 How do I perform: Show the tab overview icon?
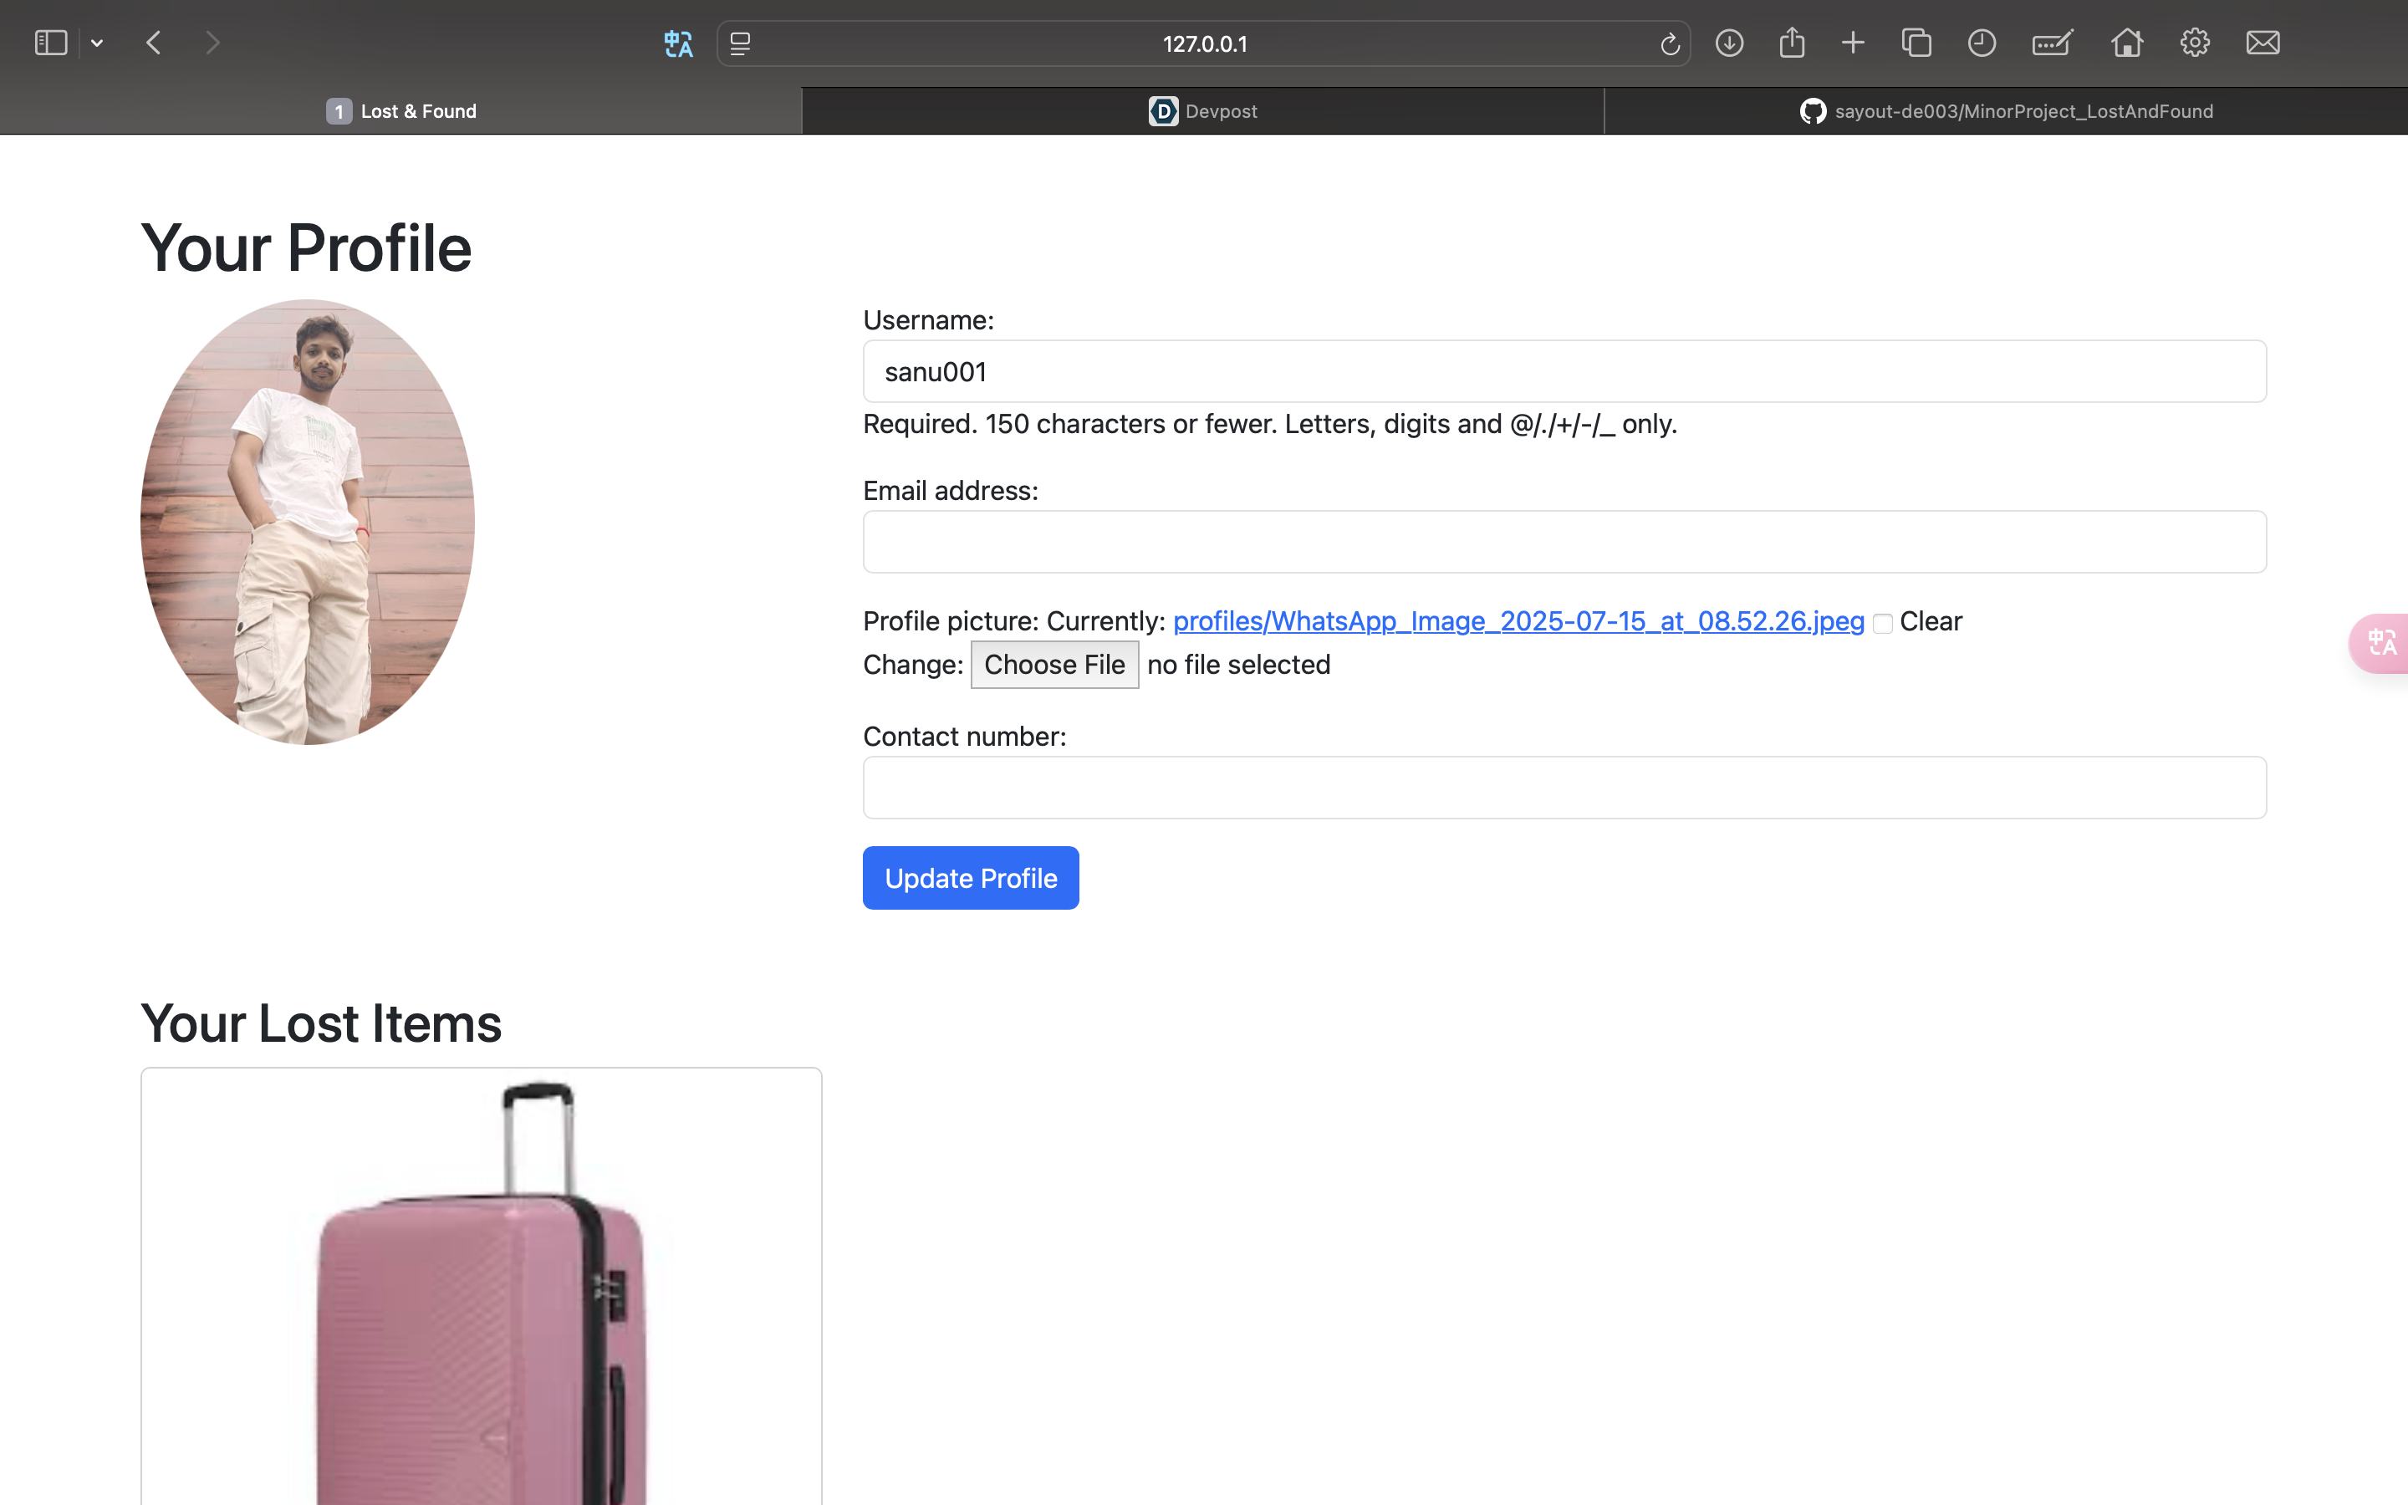point(1916,43)
